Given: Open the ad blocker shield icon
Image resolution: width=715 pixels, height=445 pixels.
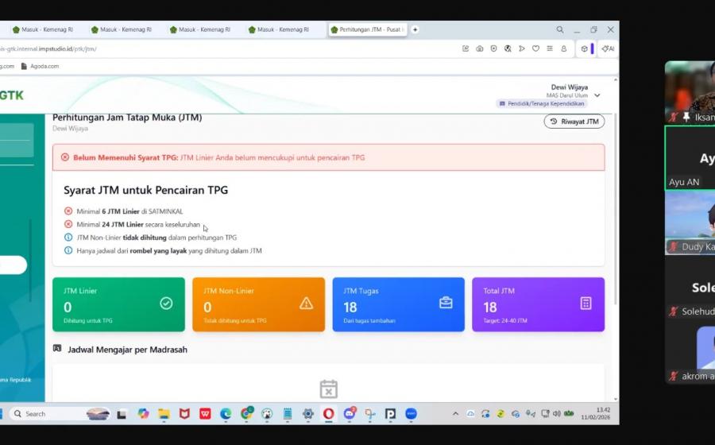Looking at the screenshot, I should point(494,48).
